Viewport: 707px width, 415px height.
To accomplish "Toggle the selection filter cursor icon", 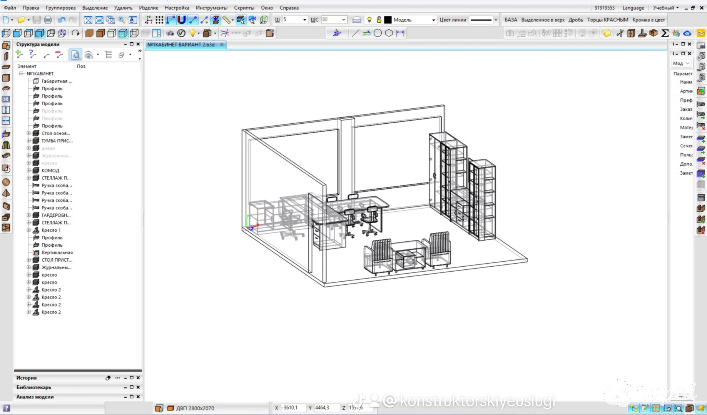I will [241, 20].
